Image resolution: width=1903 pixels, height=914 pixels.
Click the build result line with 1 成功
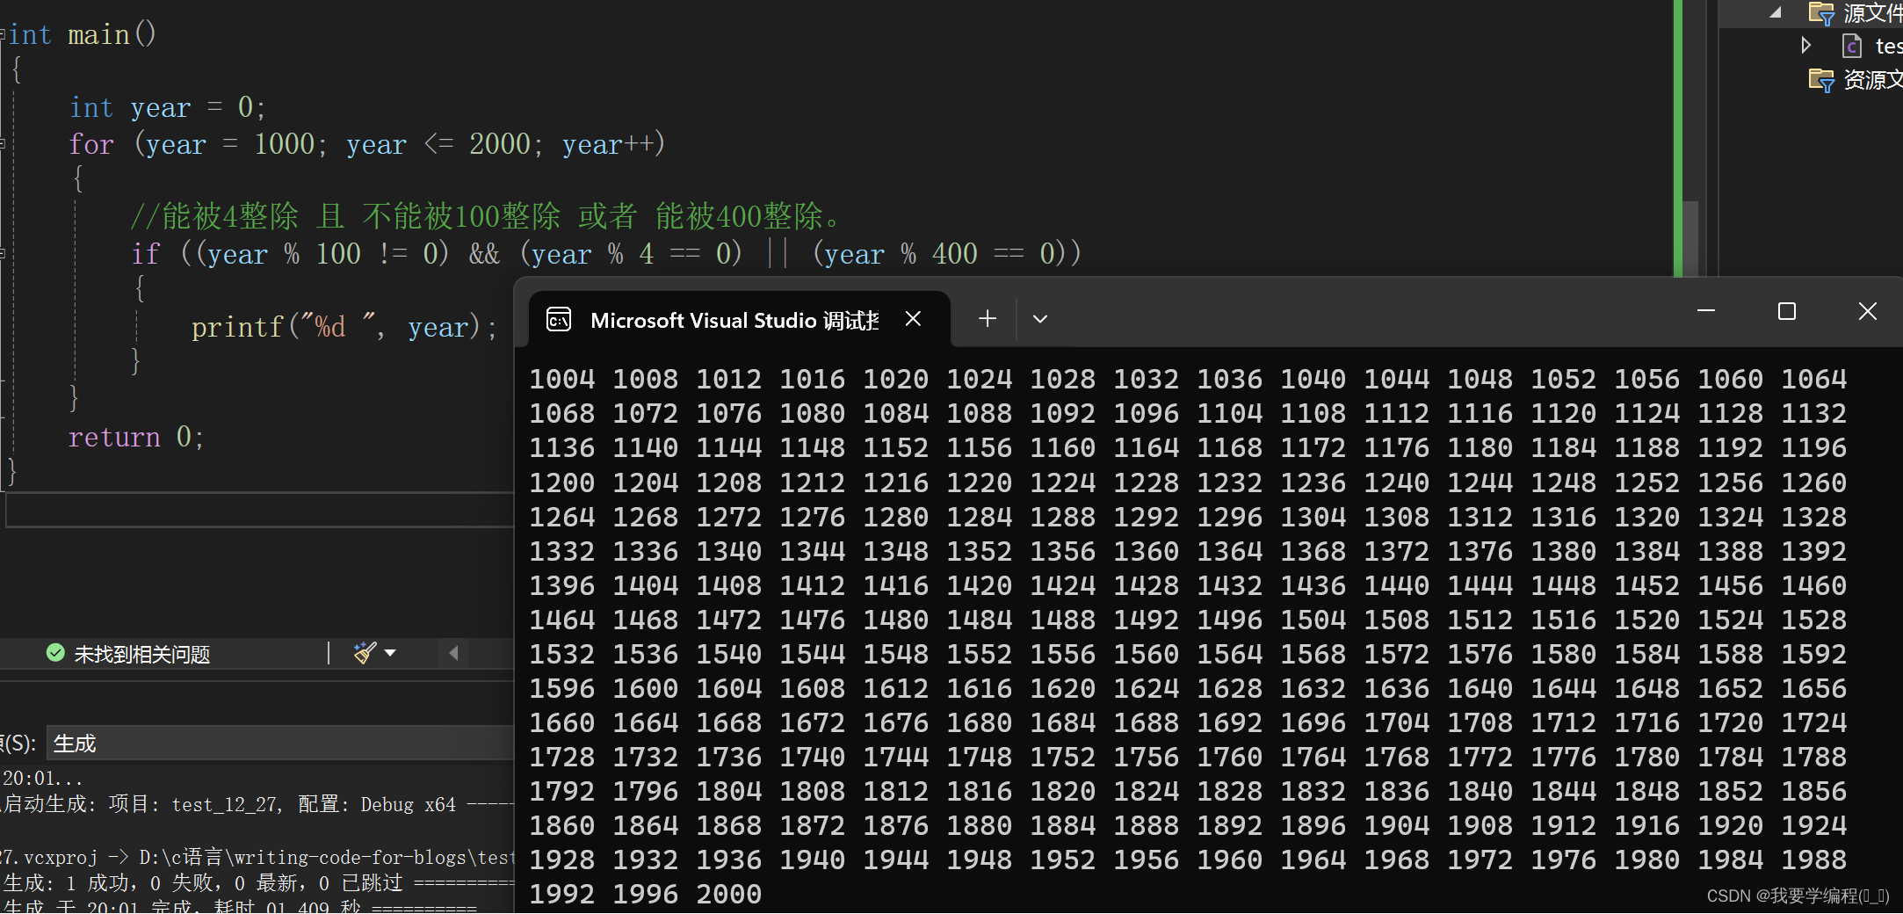(257, 882)
